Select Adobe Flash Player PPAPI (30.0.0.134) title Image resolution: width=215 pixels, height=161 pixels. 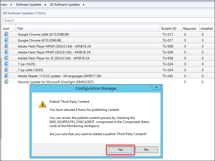54,52
